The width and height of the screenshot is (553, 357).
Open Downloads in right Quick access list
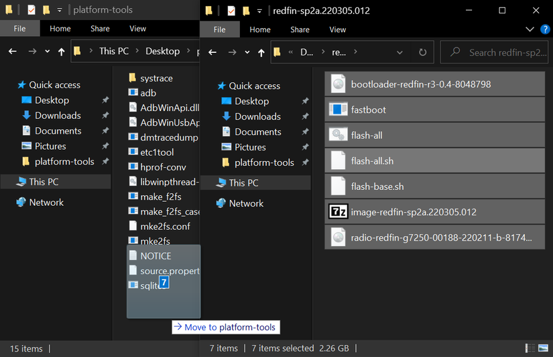pos(257,116)
